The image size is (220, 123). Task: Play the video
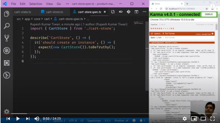pyautogui.click(x=18, y=118)
